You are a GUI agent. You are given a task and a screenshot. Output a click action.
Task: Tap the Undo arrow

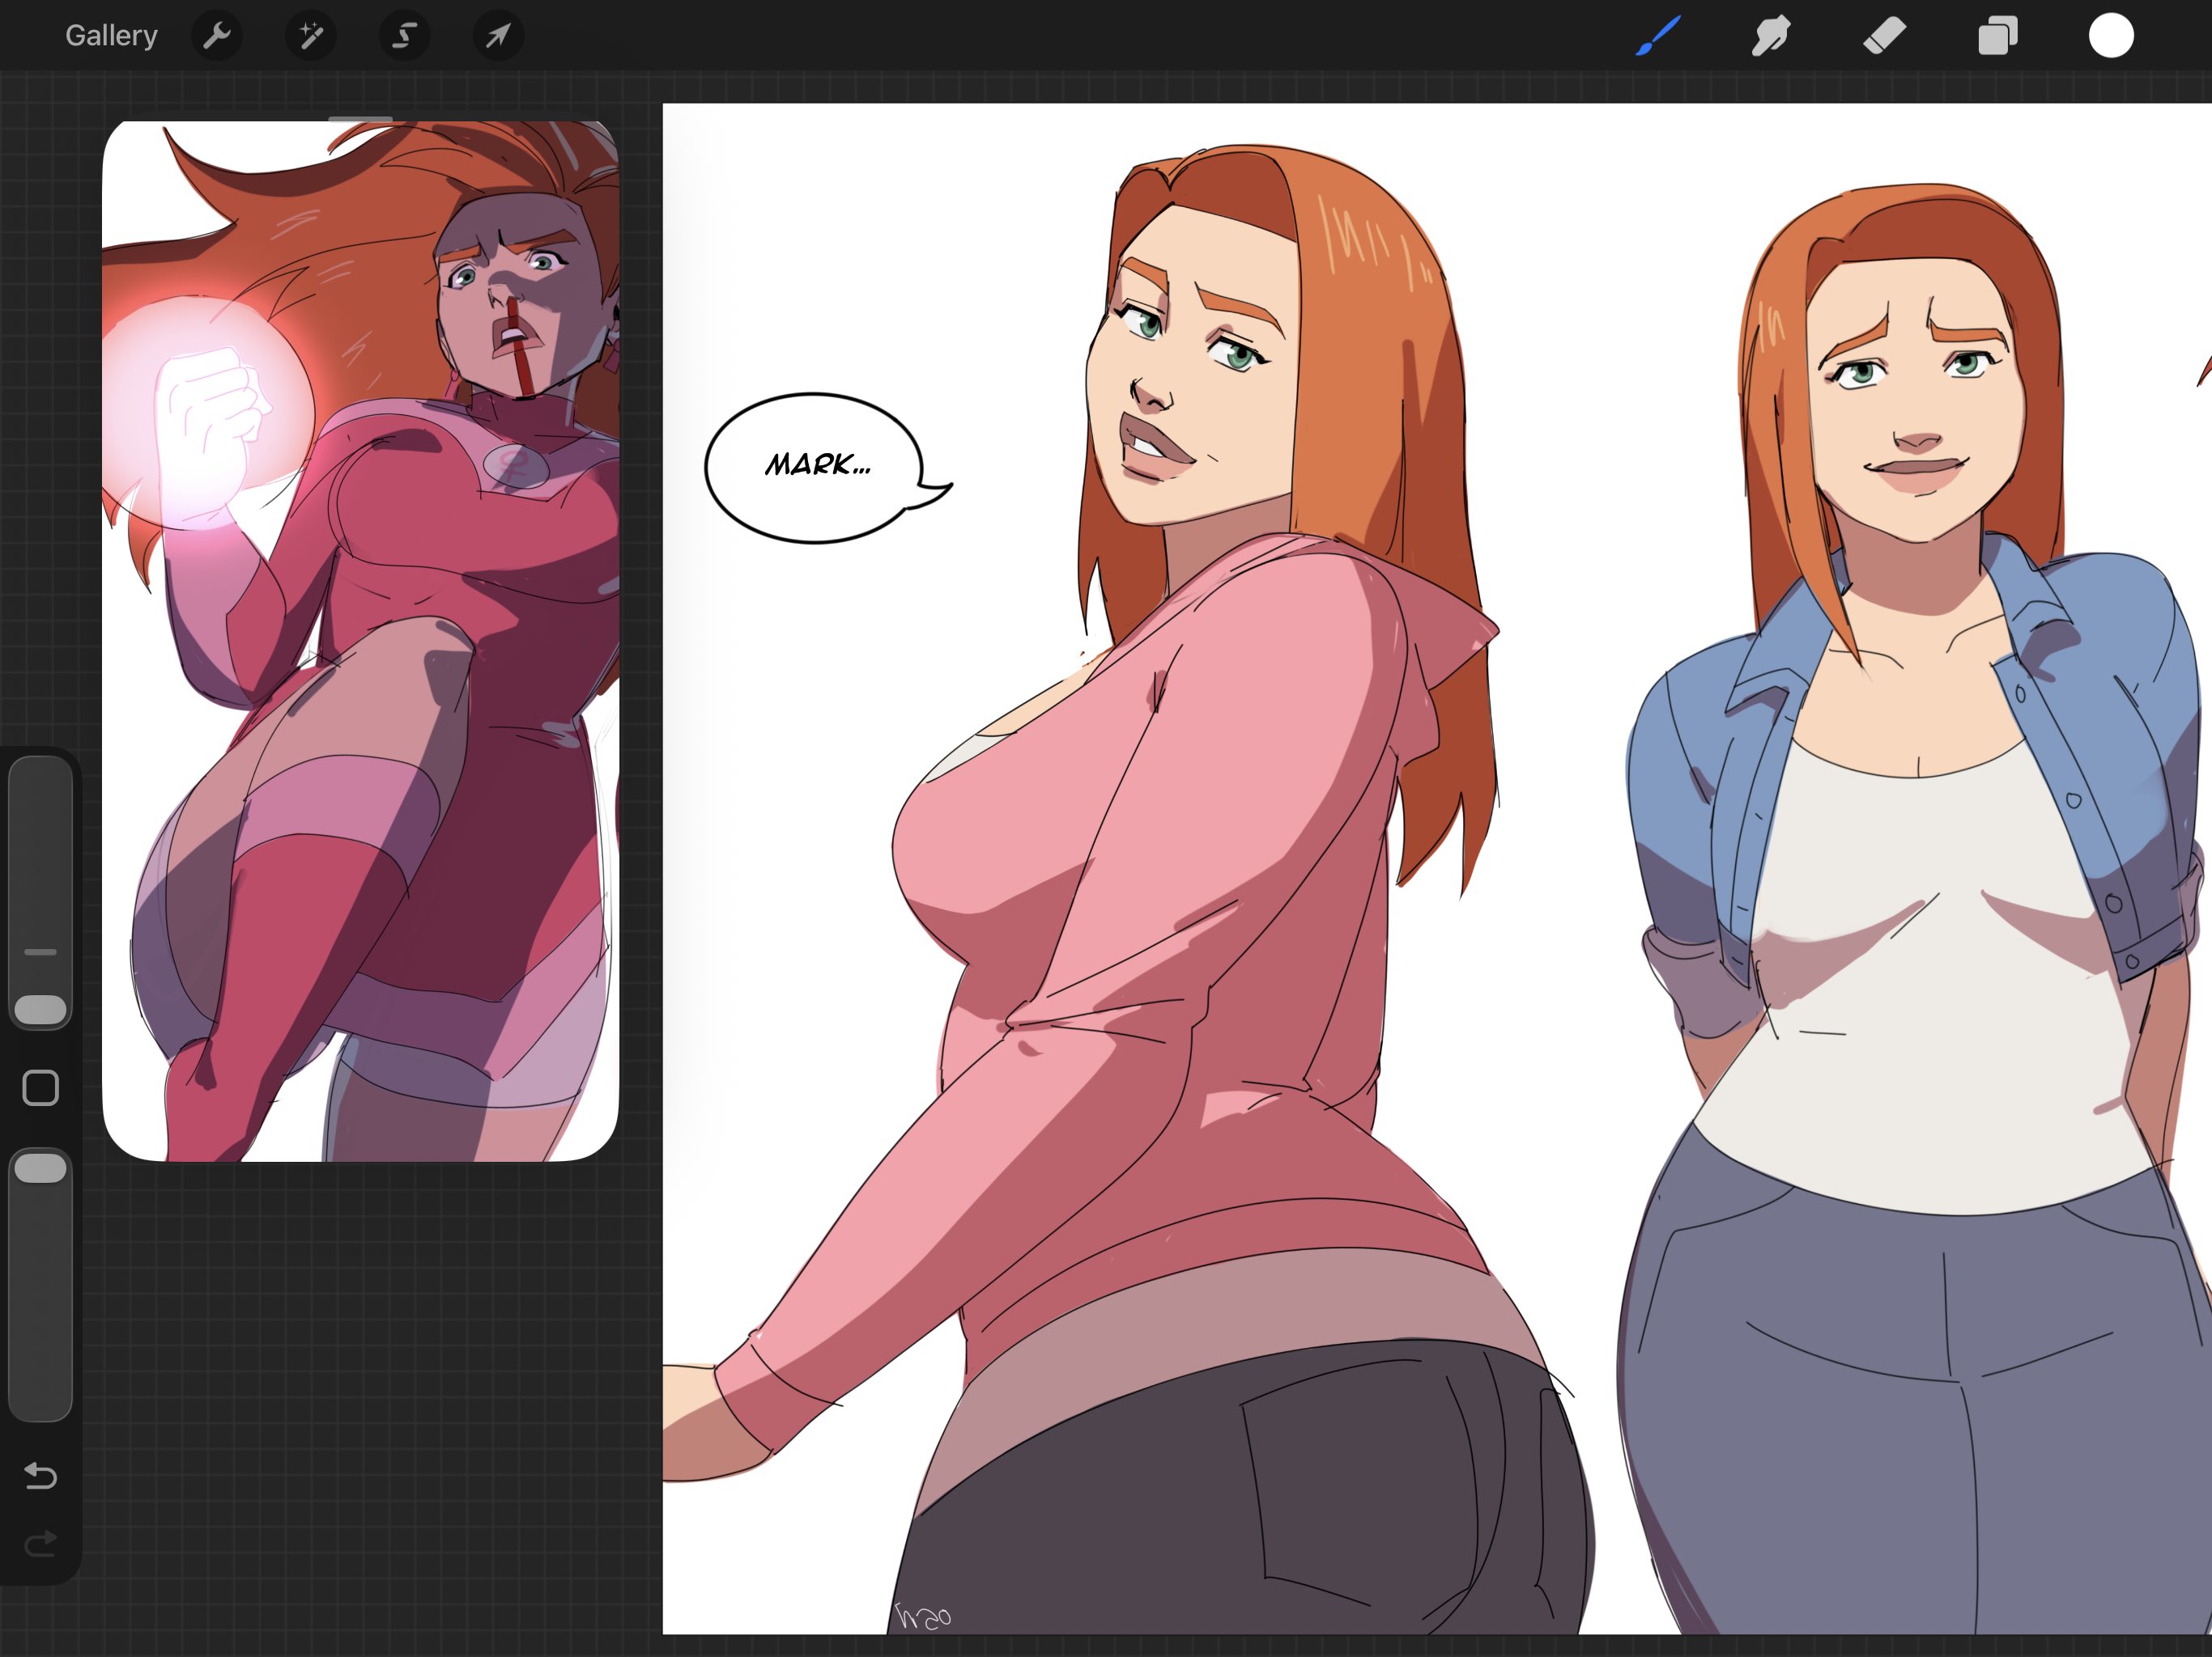click(41, 1475)
